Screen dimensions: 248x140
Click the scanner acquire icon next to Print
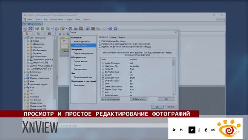click(x=81, y=28)
